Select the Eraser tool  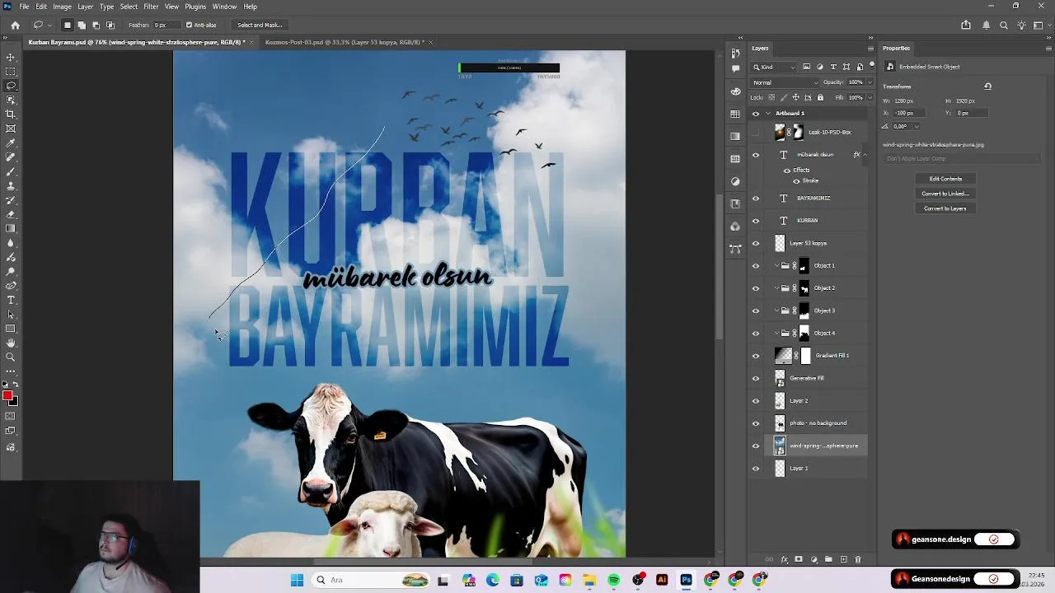11,214
